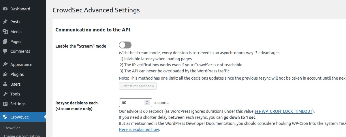Click the CrowdSec shield icon
Viewport: 346px width, 137px height.
(5, 117)
